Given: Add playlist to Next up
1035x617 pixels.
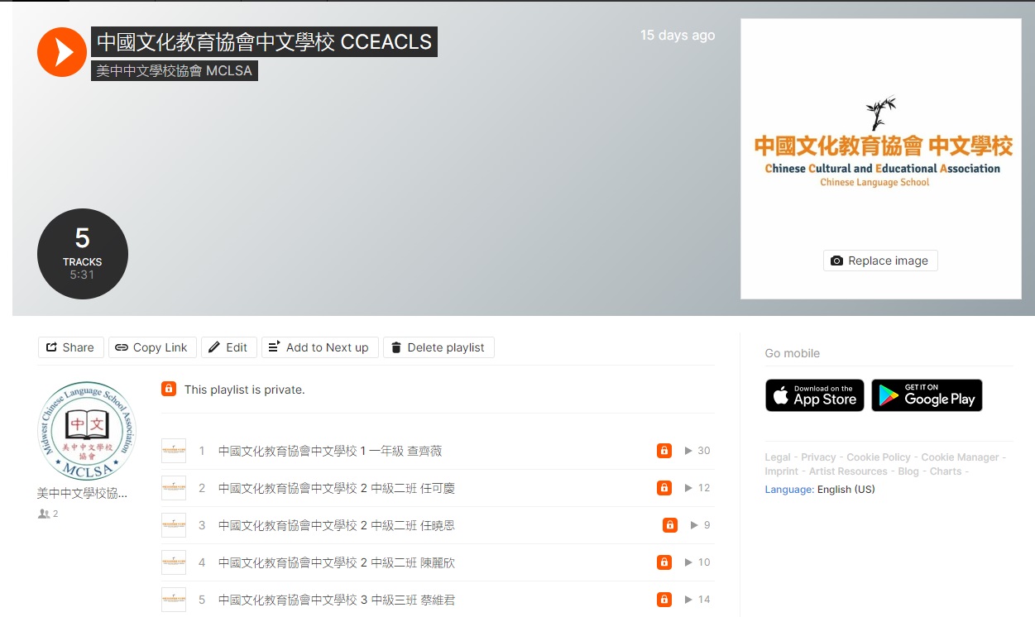Looking at the screenshot, I should (319, 347).
